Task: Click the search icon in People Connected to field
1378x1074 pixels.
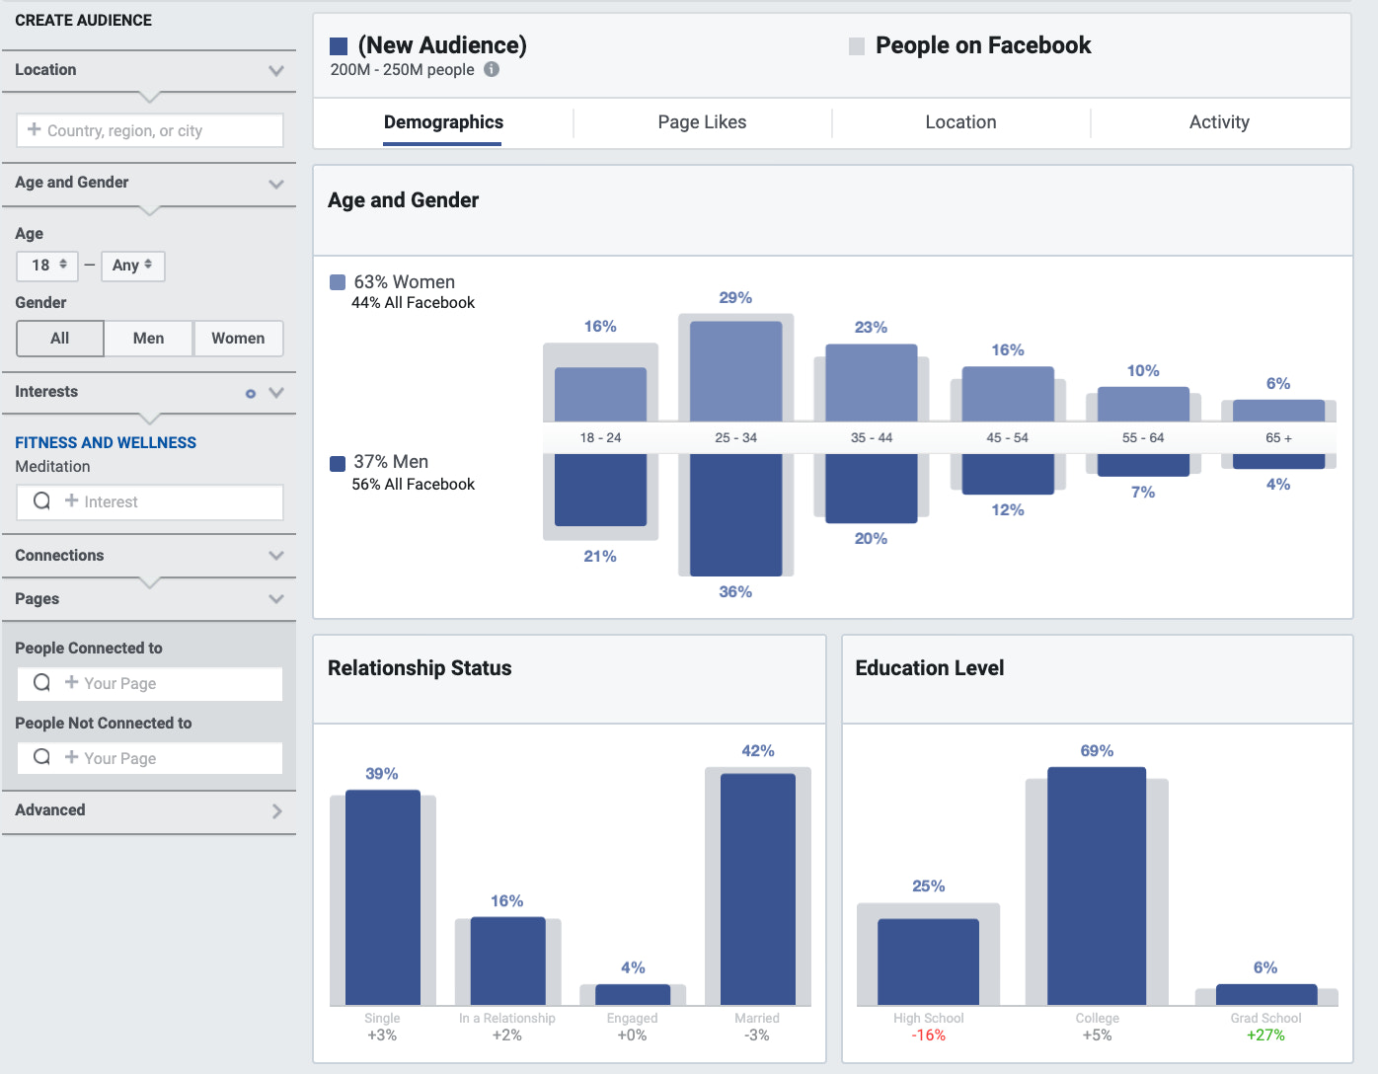Action: 40,683
